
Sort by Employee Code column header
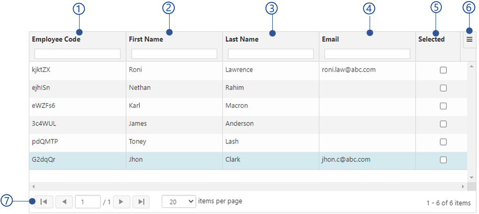point(56,39)
